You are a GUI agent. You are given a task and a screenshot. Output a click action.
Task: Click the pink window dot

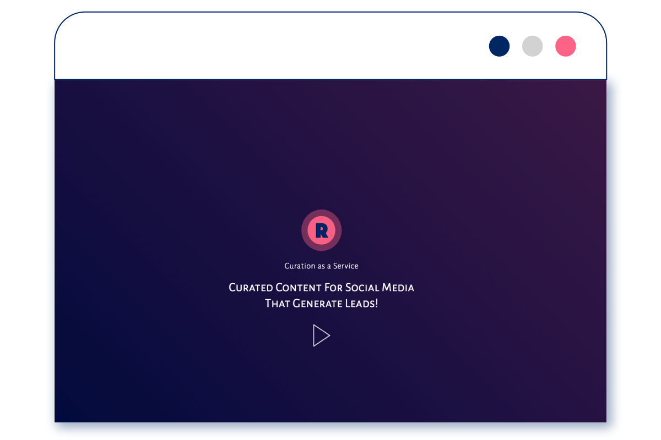(565, 46)
